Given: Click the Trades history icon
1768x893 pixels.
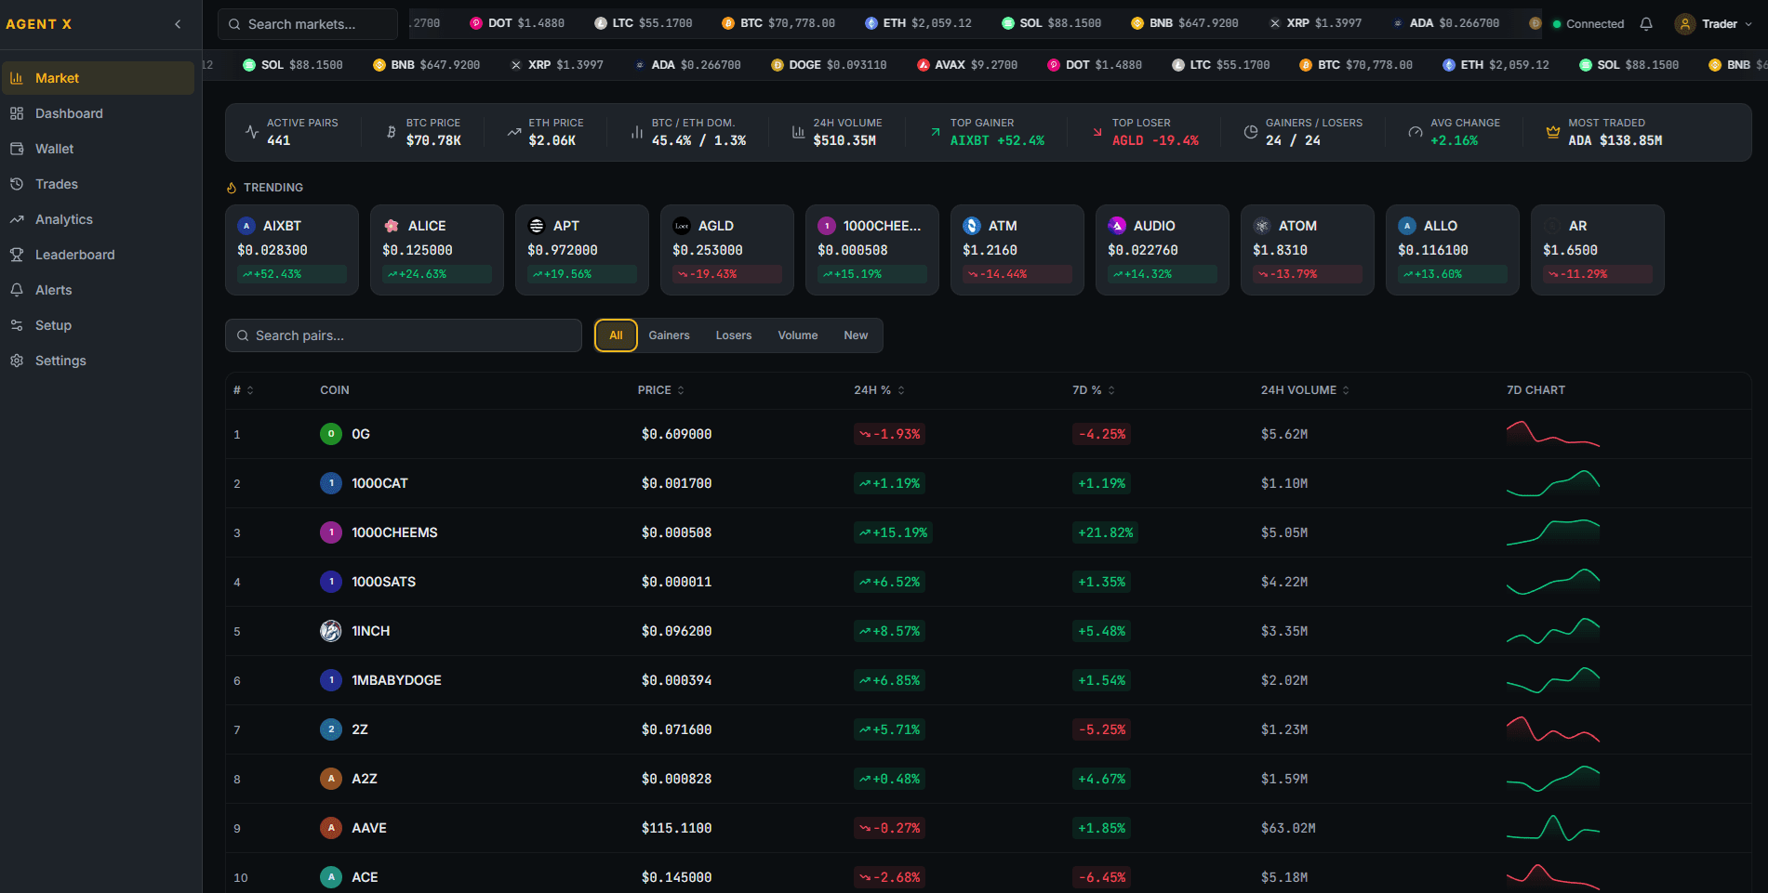Looking at the screenshot, I should click(x=18, y=184).
